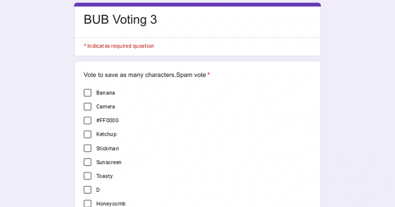Tick the Camera checkbox
The image size is (395, 207).
[87, 106]
